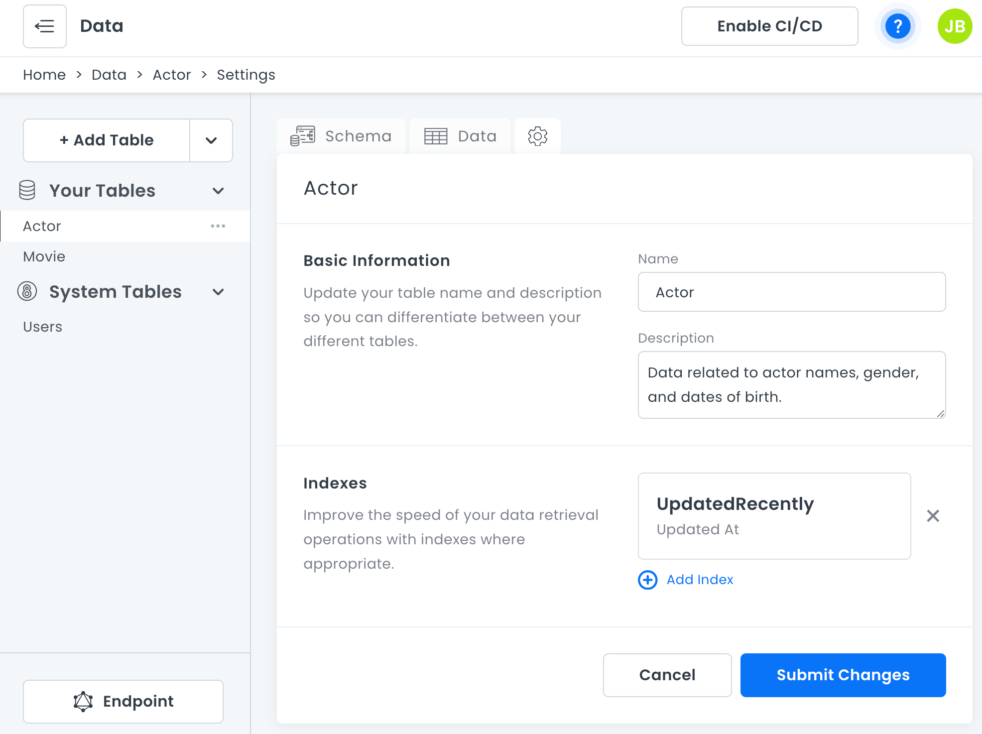The image size is (982, 734).
Task: Switch to the Data tab
Action: 460,136
